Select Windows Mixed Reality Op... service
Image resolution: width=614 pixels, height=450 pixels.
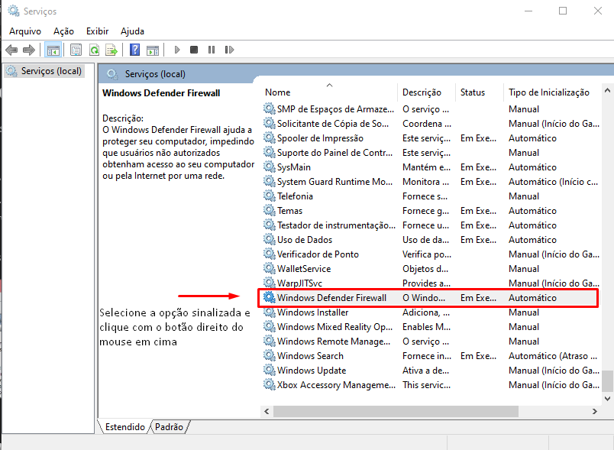coord(334,327)
